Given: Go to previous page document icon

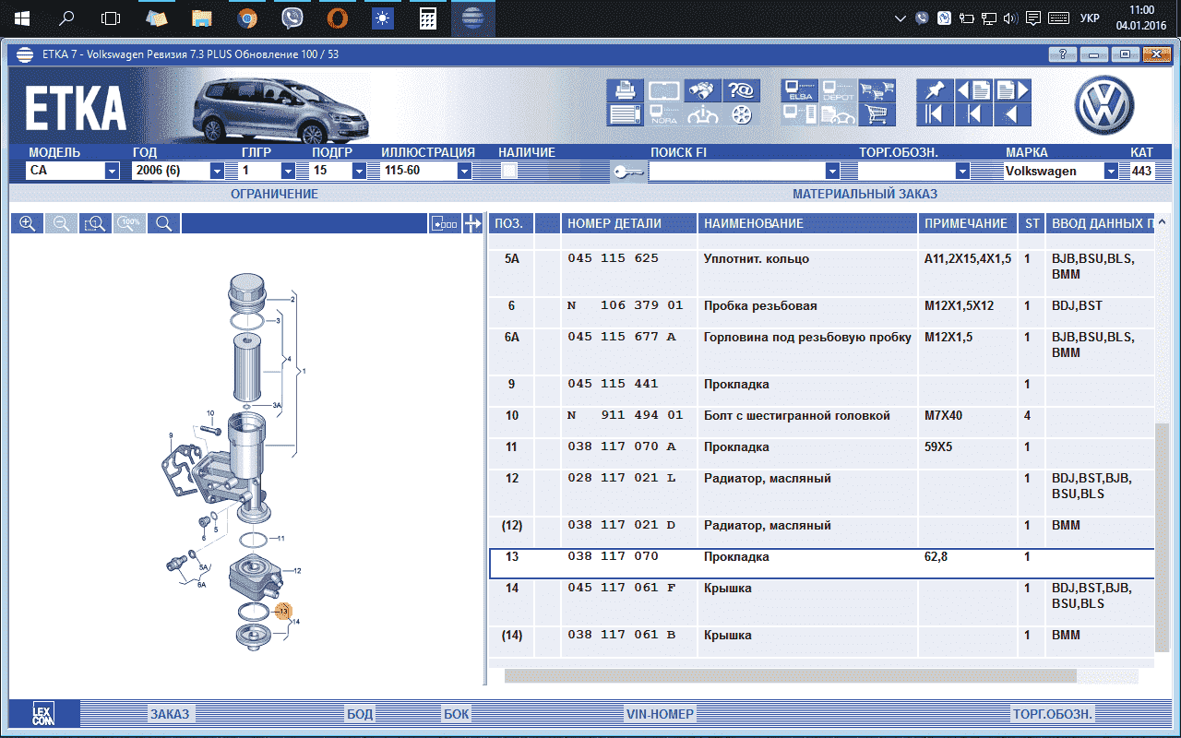Looking at the screenshot, I should click(x=973, y=90).
